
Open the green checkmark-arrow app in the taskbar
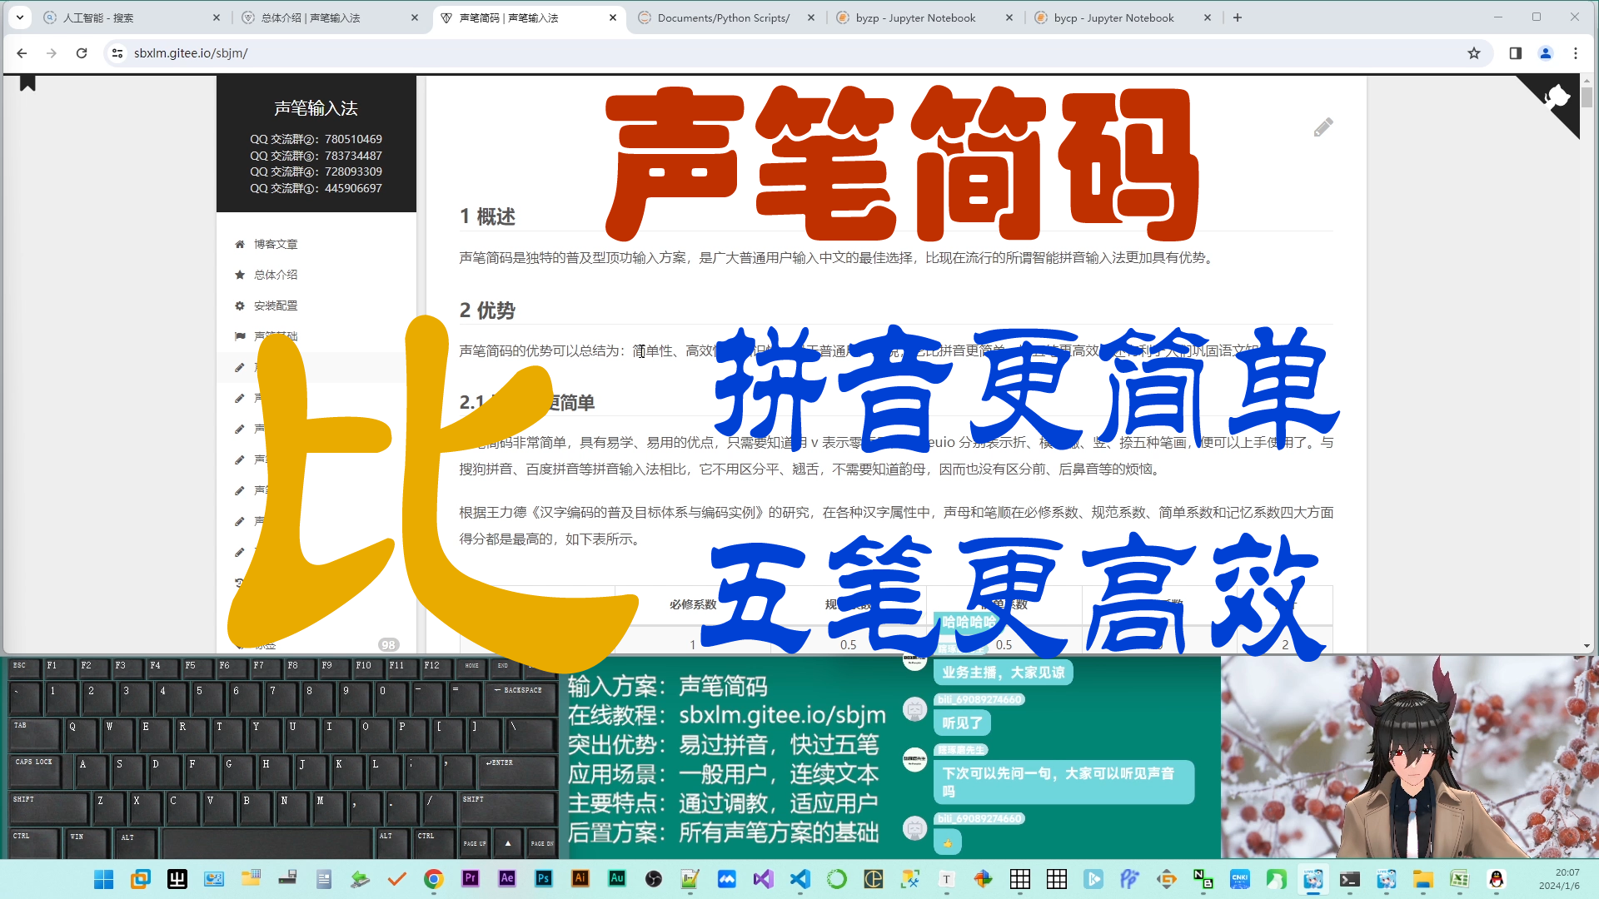click(x=361, y=878)
